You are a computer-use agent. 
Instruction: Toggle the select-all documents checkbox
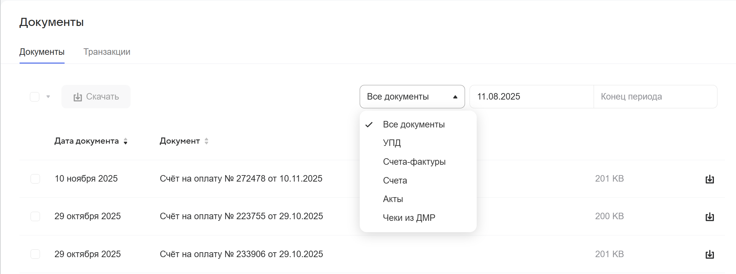[35, 97]
